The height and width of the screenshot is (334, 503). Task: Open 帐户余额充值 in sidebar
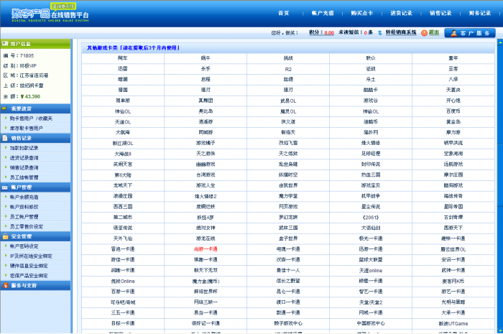[x=24, y=197]
